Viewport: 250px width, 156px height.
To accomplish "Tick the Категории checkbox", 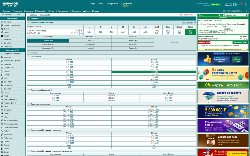I will tap(28, 15).
